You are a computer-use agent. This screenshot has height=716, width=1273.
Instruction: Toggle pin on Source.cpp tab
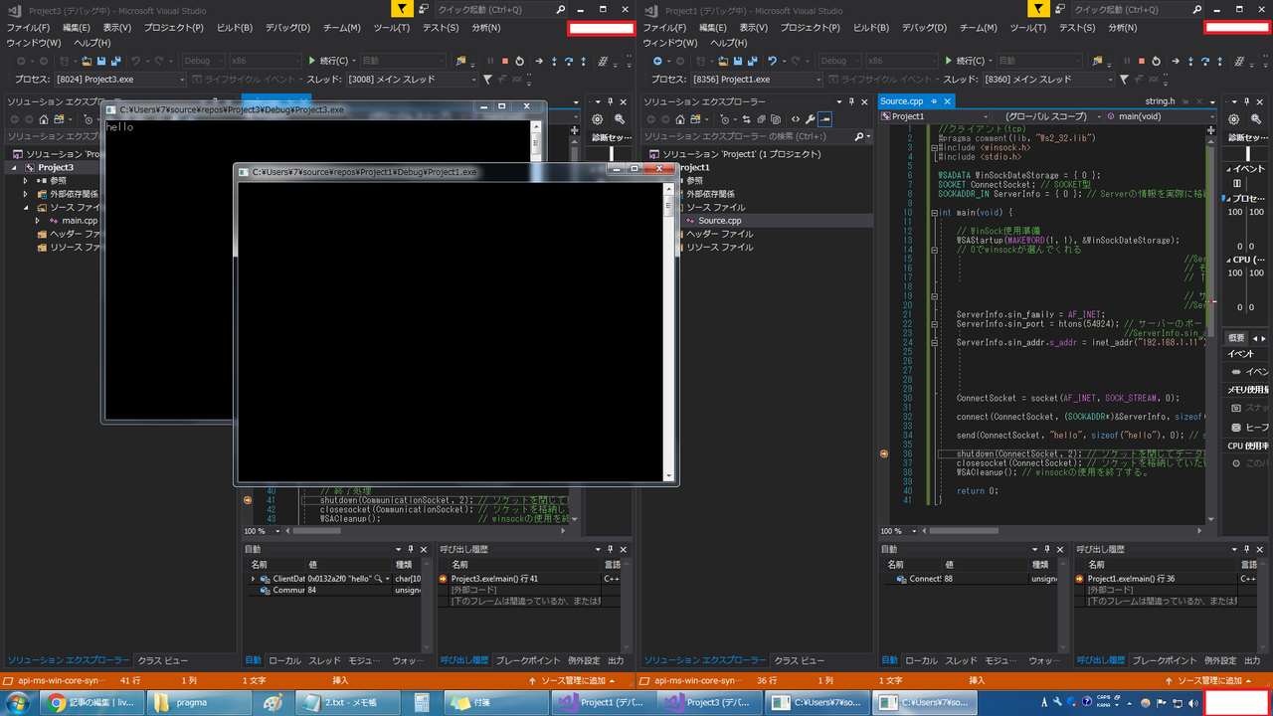(933, 101)
